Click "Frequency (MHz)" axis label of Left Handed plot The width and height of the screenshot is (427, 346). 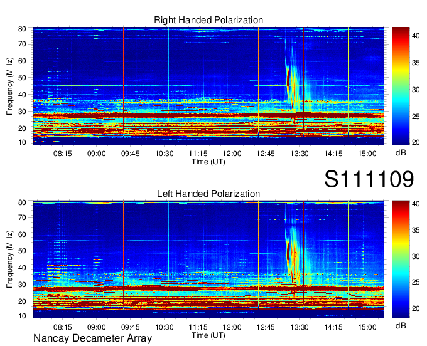point(9,259)
